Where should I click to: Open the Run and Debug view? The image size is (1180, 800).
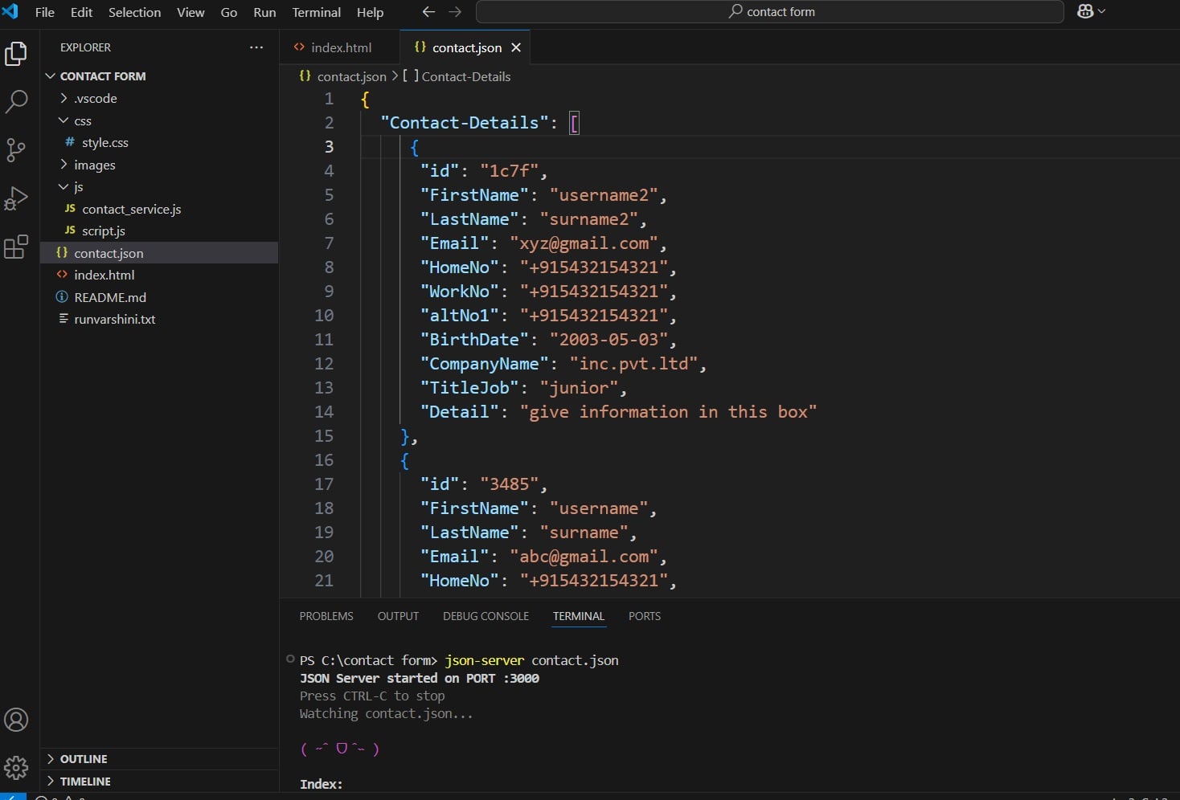coord(16,198)
